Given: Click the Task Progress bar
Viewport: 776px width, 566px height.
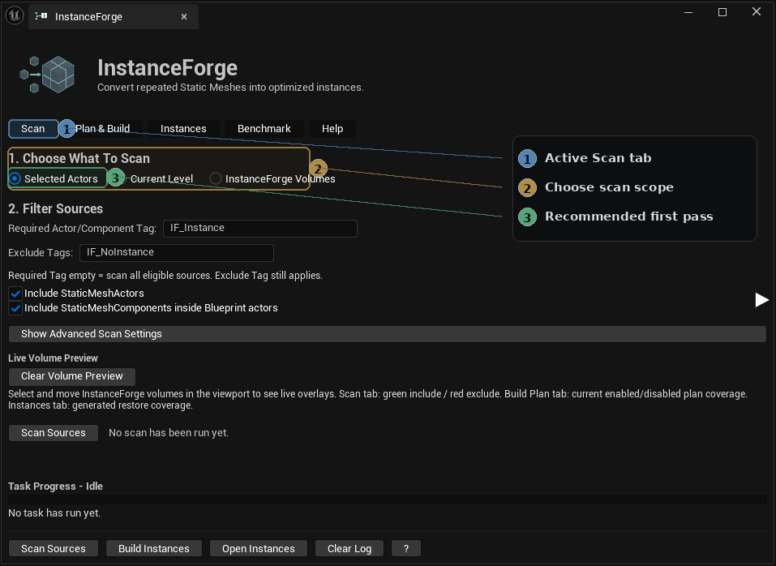Looking at the screenshot, I should 388,500.
